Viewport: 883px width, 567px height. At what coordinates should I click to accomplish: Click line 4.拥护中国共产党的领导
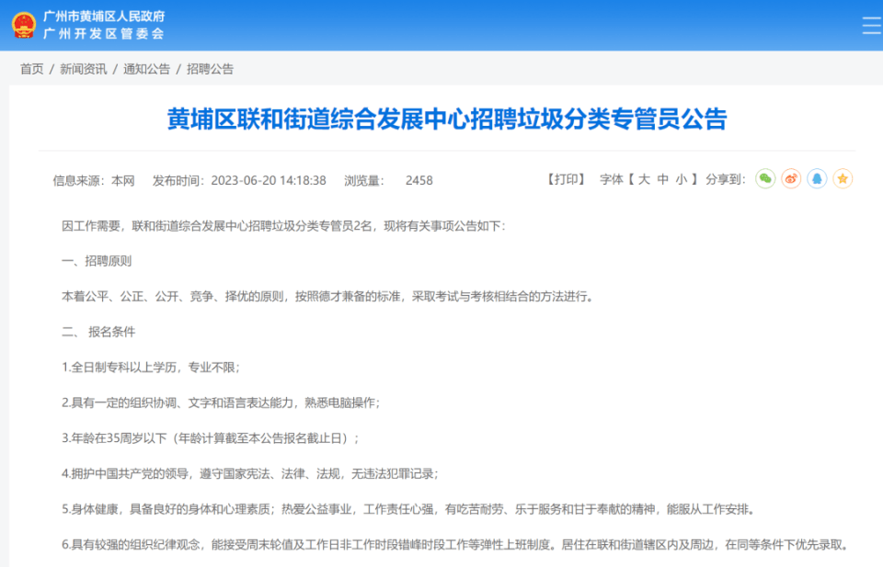click(249, 473)
